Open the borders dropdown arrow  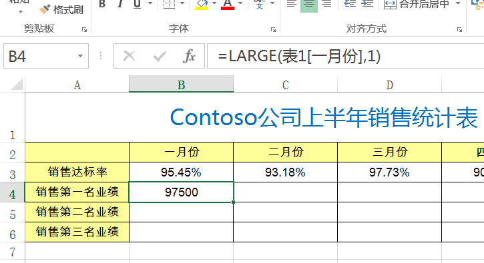182,3
